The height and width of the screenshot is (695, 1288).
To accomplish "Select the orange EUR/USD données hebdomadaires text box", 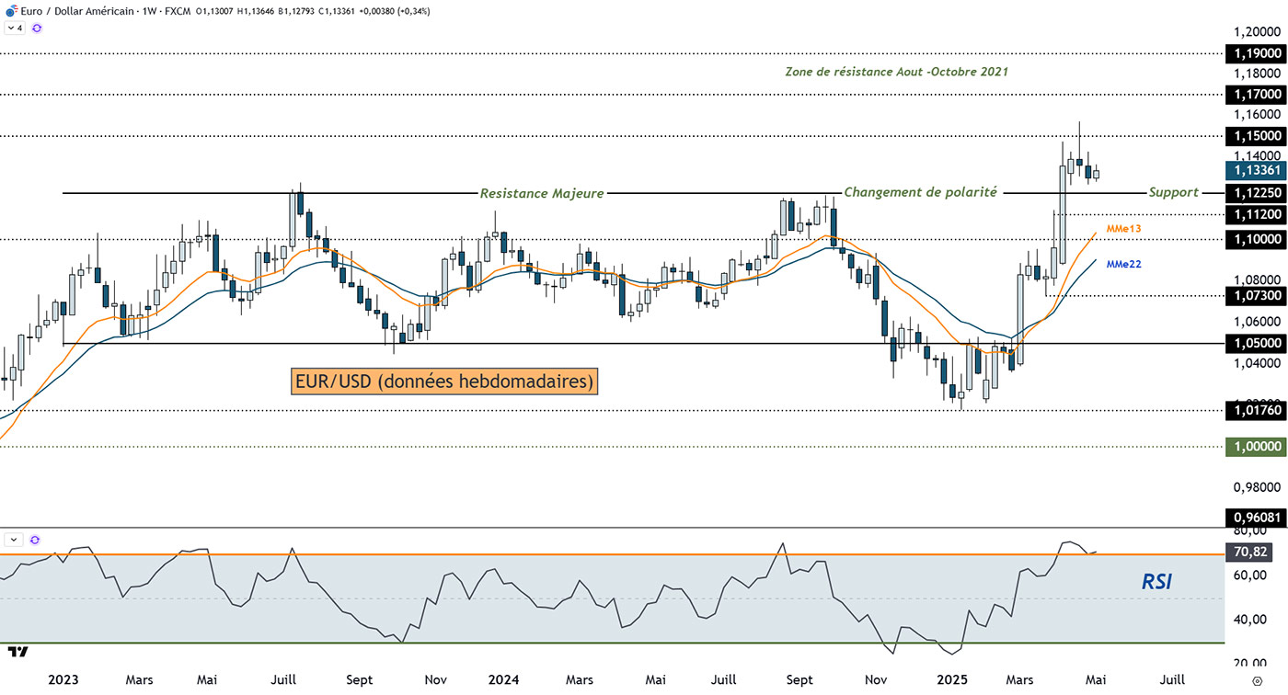I will point(445,381).
